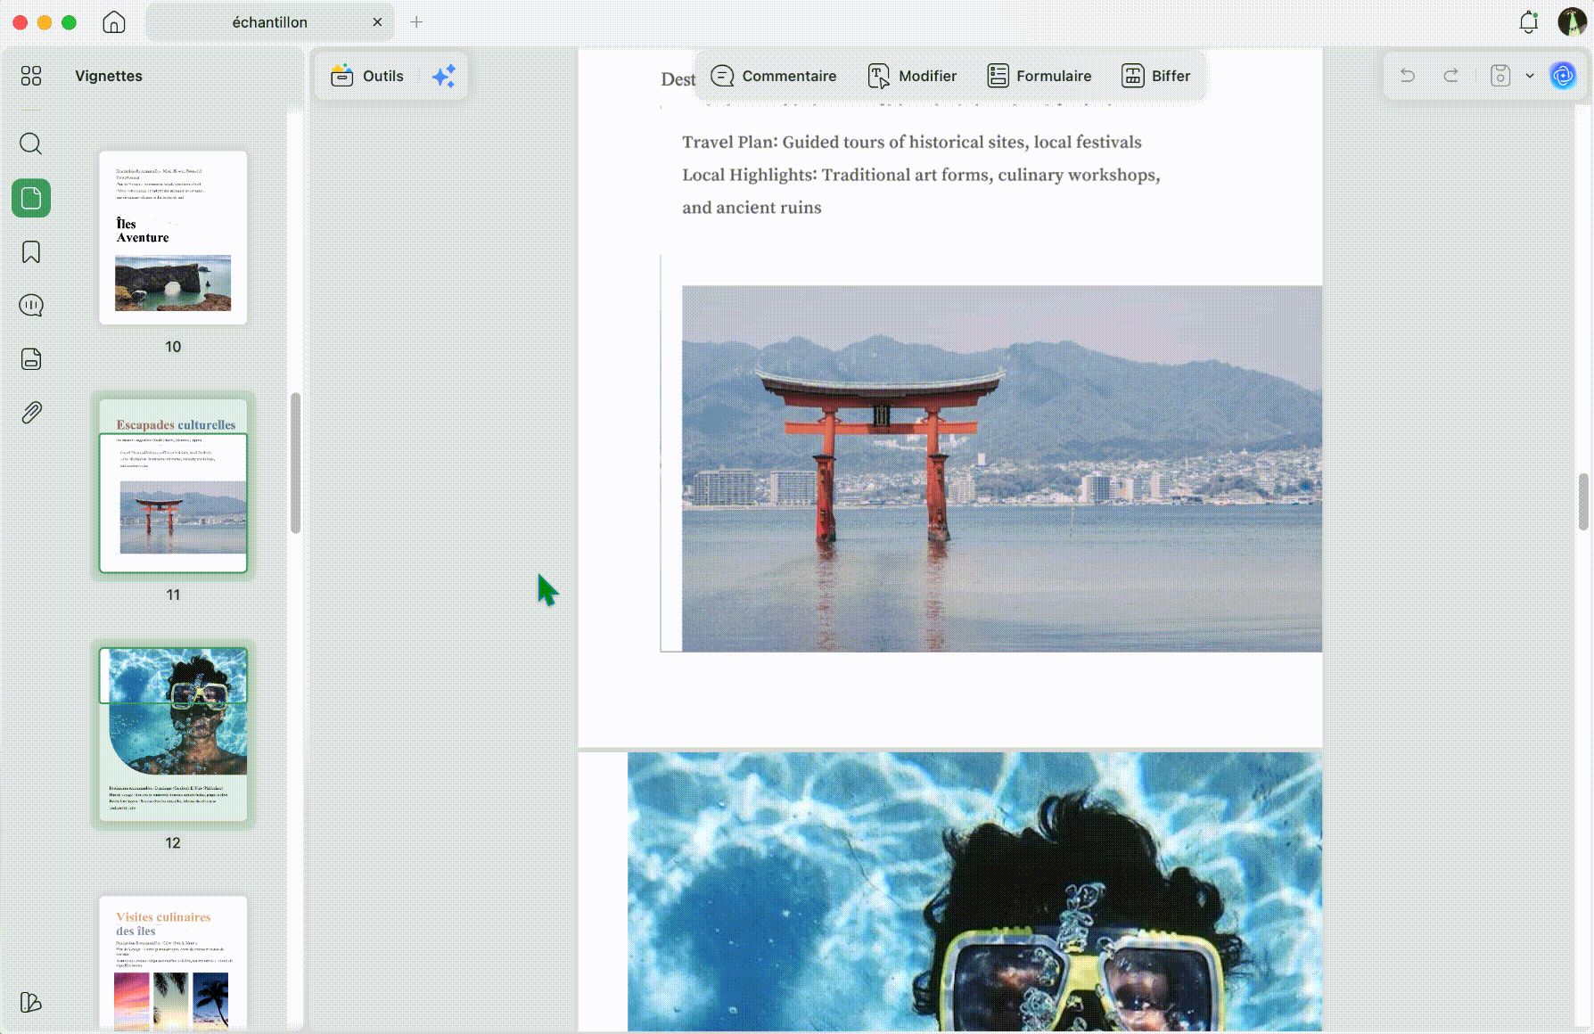Select page 12 diver thumbnail
This screenshot has width=1594, height=1034.
pos(173,734)
